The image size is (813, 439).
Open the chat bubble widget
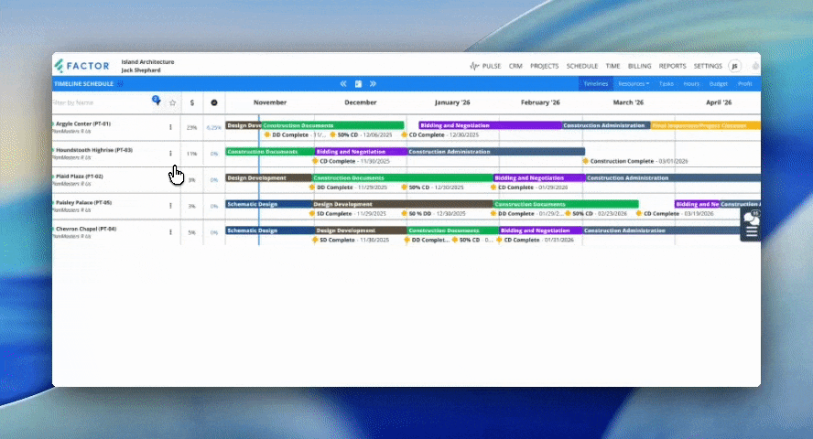point(752,219)
